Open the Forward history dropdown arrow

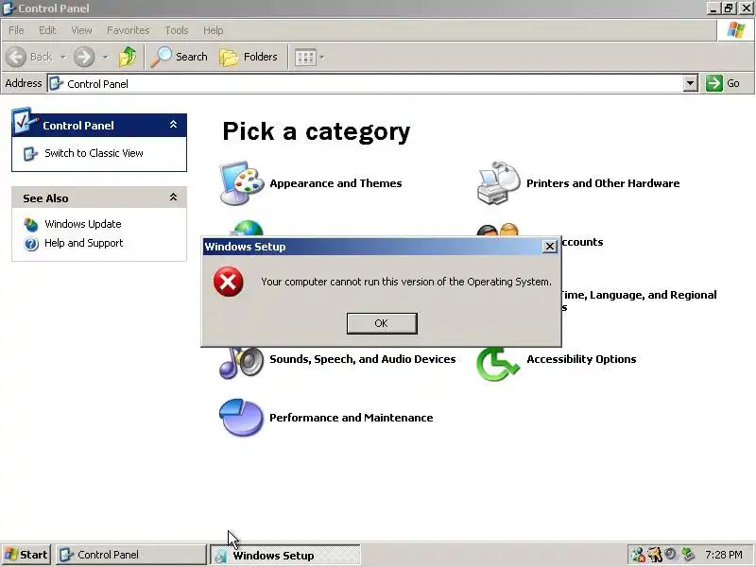click(105, 57)
